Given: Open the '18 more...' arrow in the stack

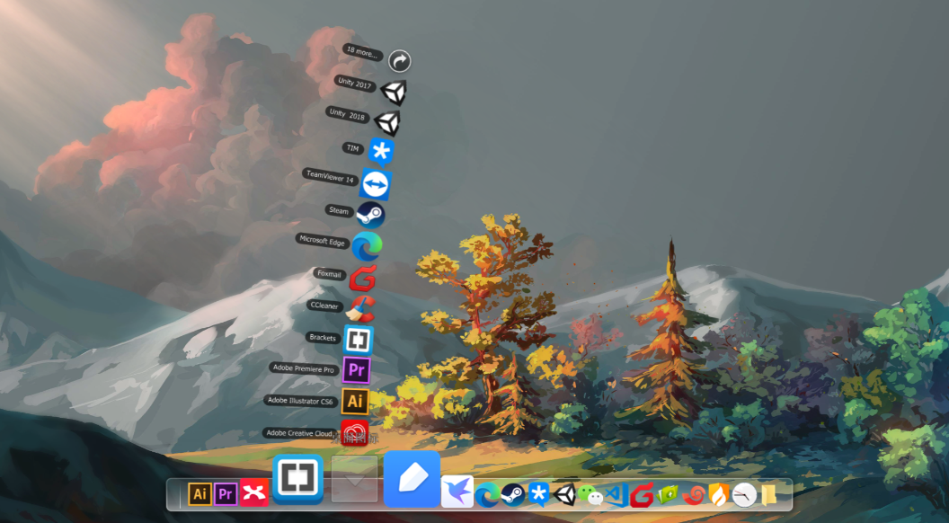Looking at the screenshot, I should pos(399,61).
